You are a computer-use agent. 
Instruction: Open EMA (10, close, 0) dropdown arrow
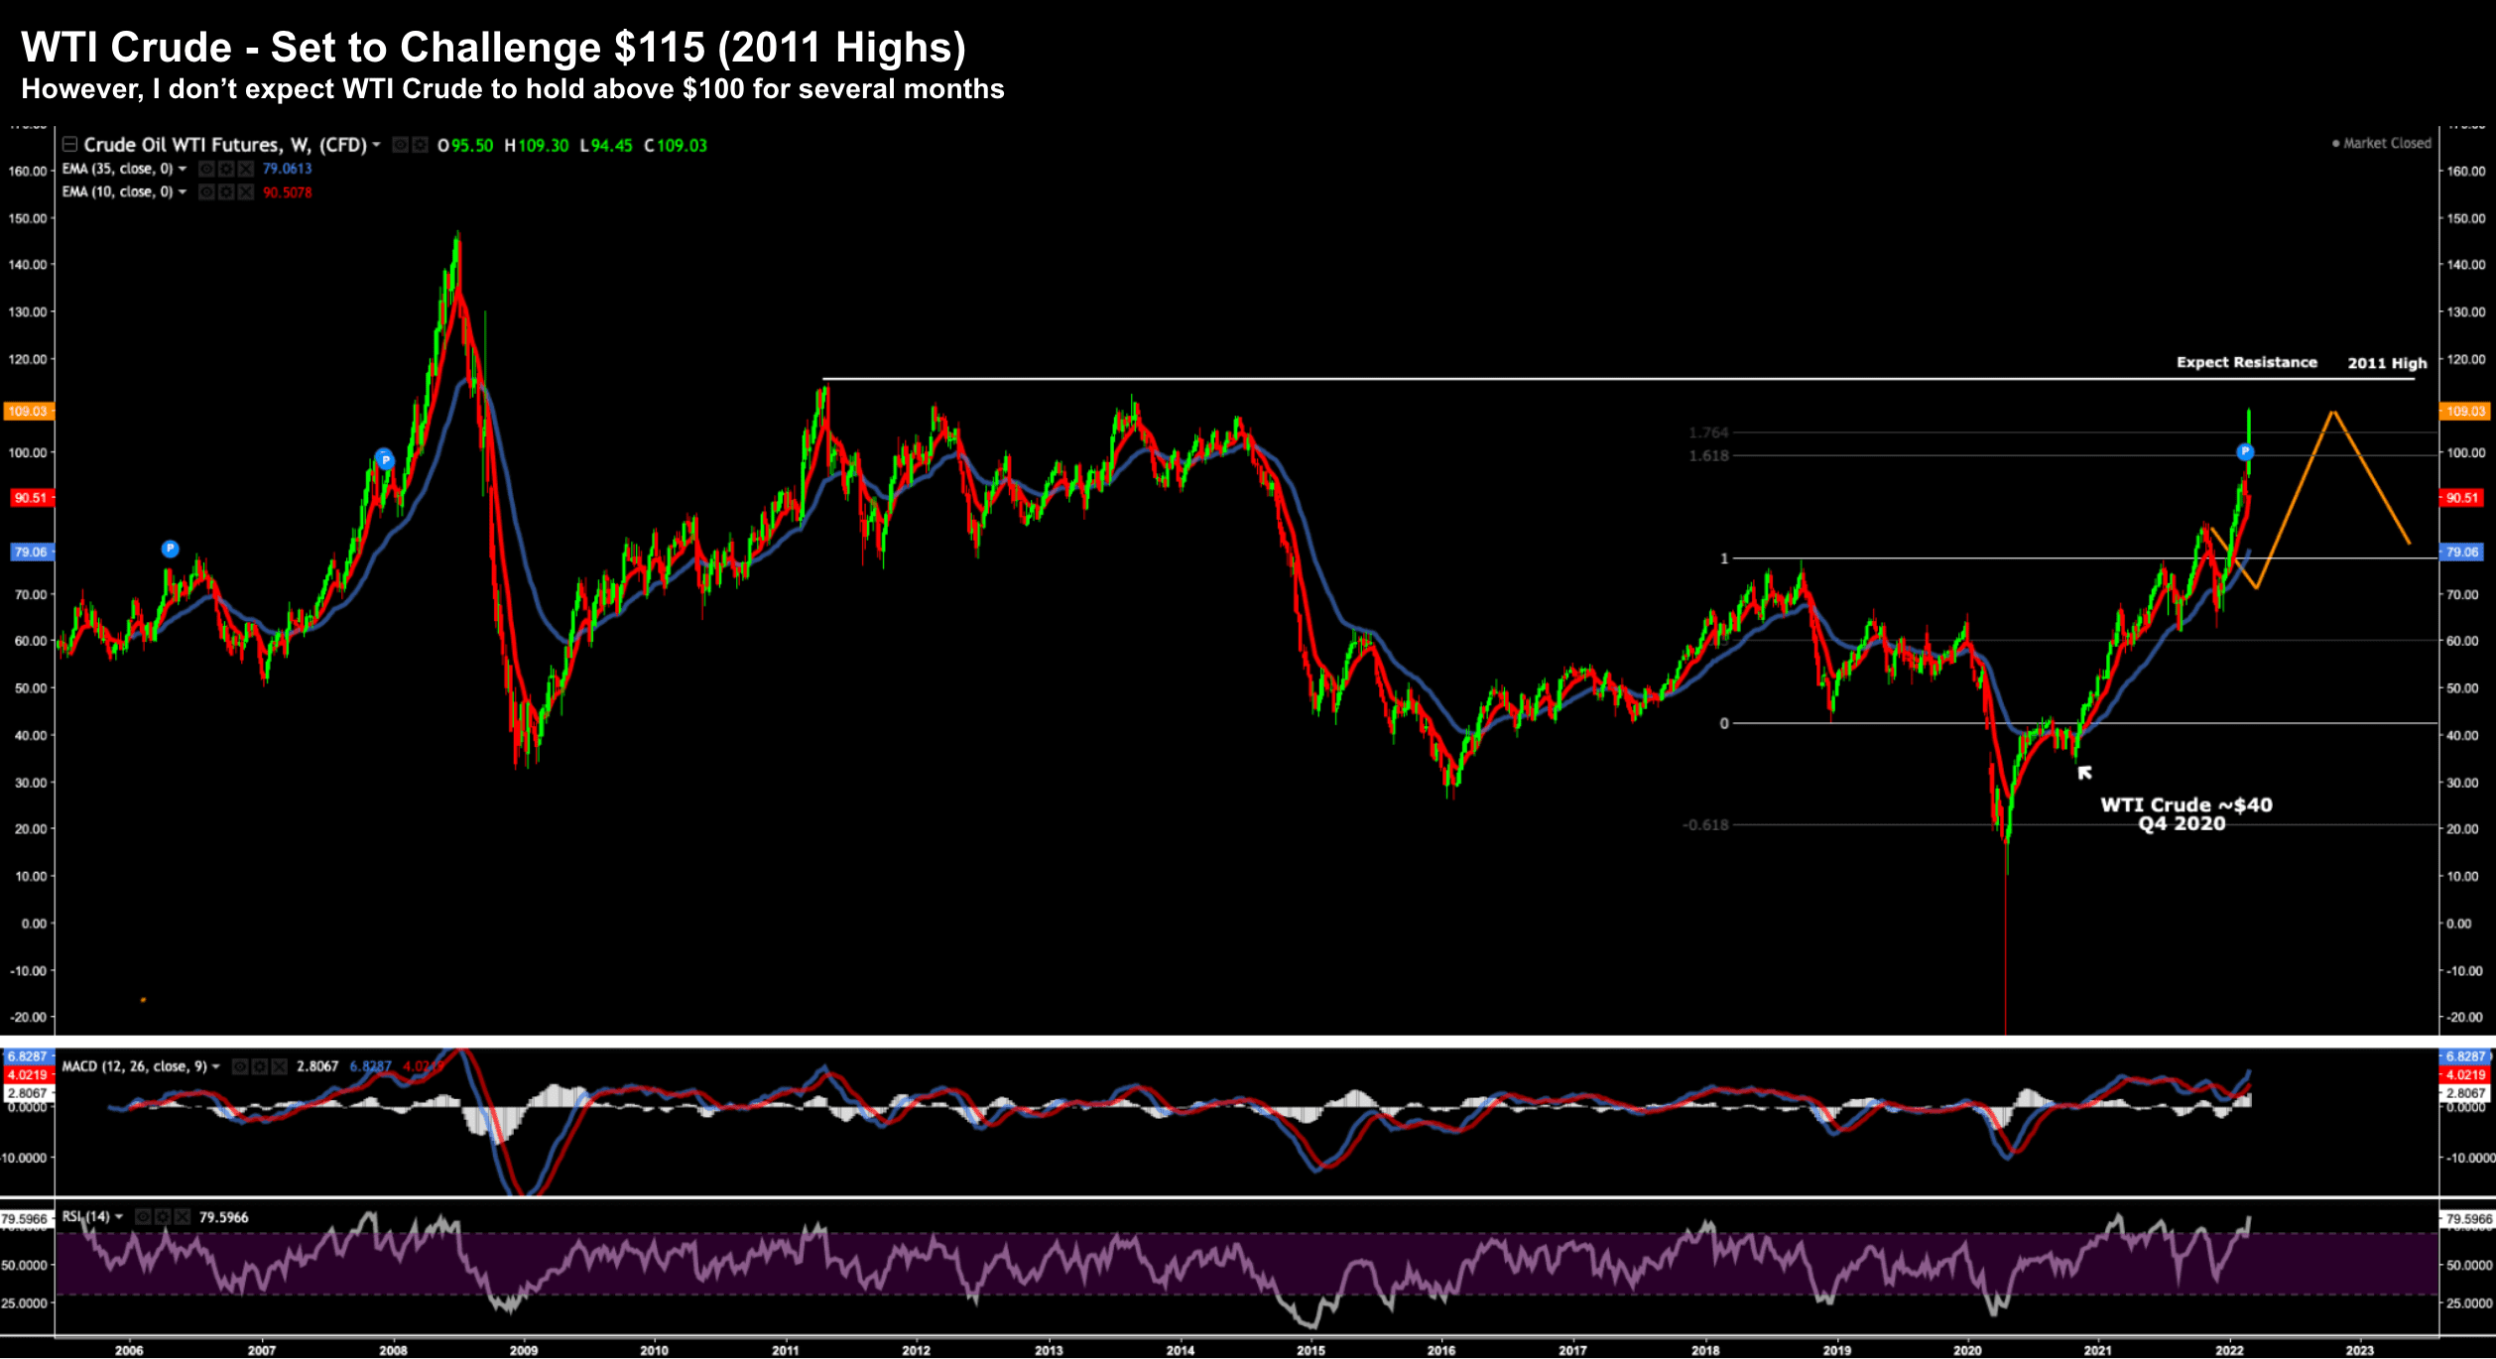click(x=183, y=192)
